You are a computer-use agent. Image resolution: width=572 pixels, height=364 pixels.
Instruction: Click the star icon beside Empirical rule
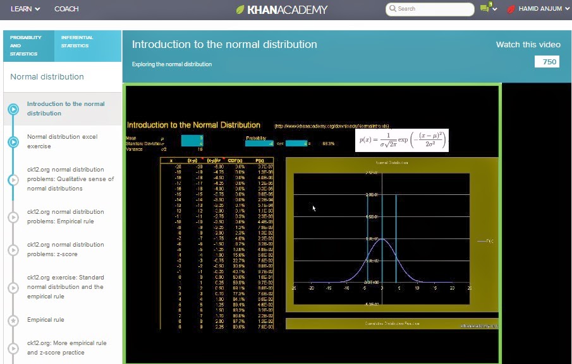(13, 320)
